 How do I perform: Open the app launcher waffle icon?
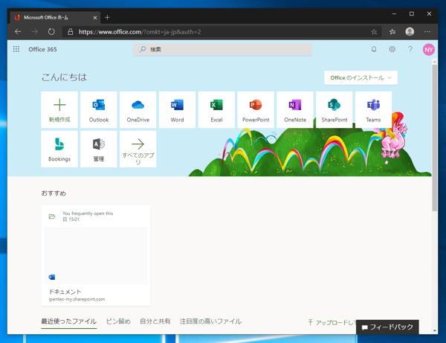click(16, 49)
